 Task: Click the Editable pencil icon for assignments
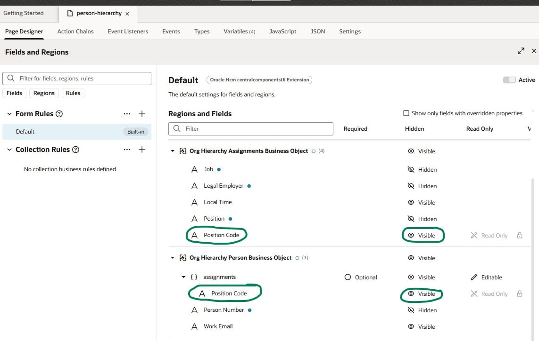pos(474,277)
